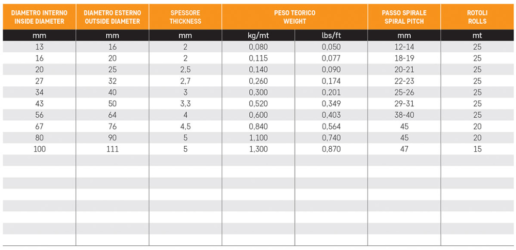Select the inside diameter value 100
The height and width of the screenshot is (250, 516).
click(x=40, y=149)
